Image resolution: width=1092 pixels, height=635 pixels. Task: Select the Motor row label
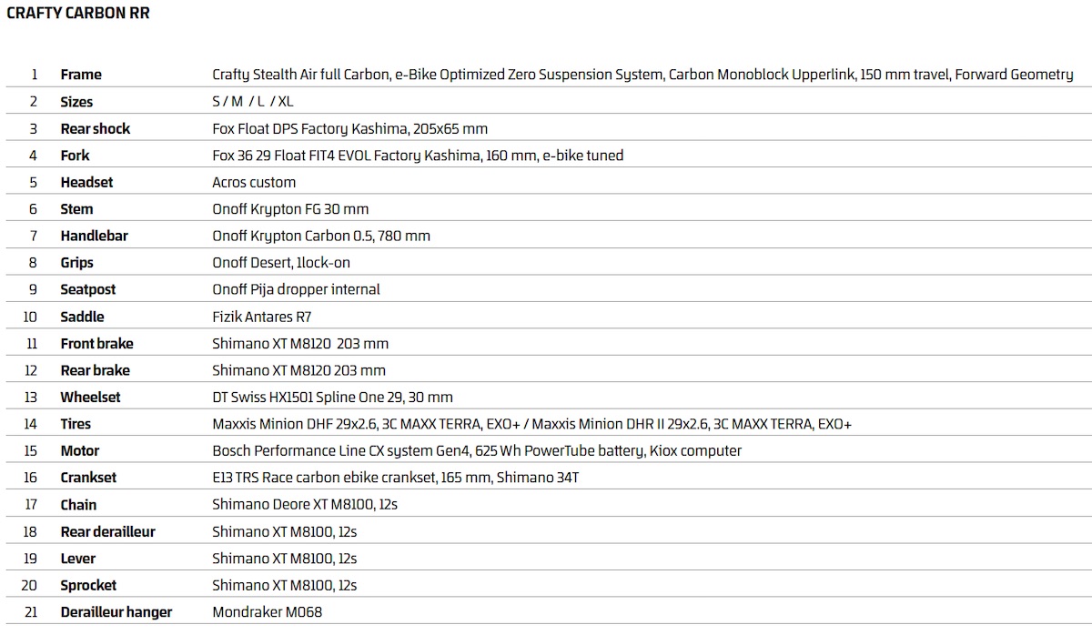[80, 450]
